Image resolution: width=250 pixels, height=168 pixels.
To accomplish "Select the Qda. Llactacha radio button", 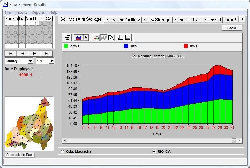I will click(63, 151).
